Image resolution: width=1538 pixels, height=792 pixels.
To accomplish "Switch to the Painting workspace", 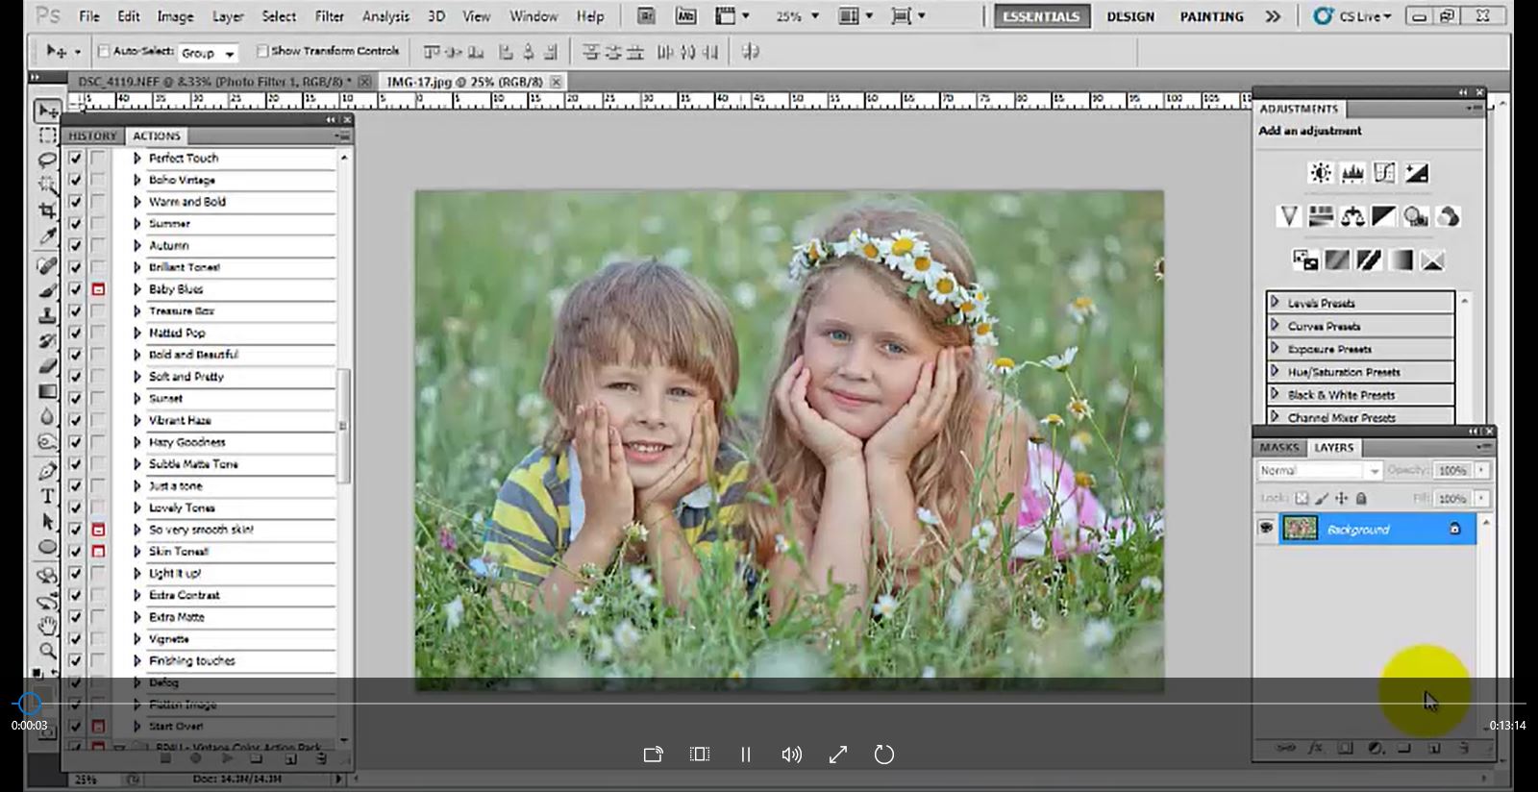I will 1211,16.
